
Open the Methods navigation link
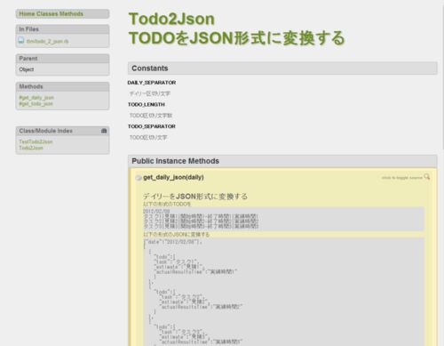coord(71,14)
